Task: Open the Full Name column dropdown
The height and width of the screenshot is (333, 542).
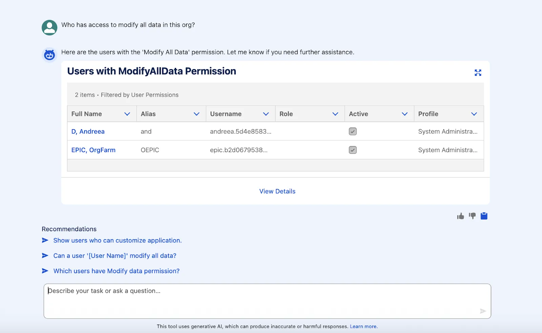Action: [x=127, y=114]
